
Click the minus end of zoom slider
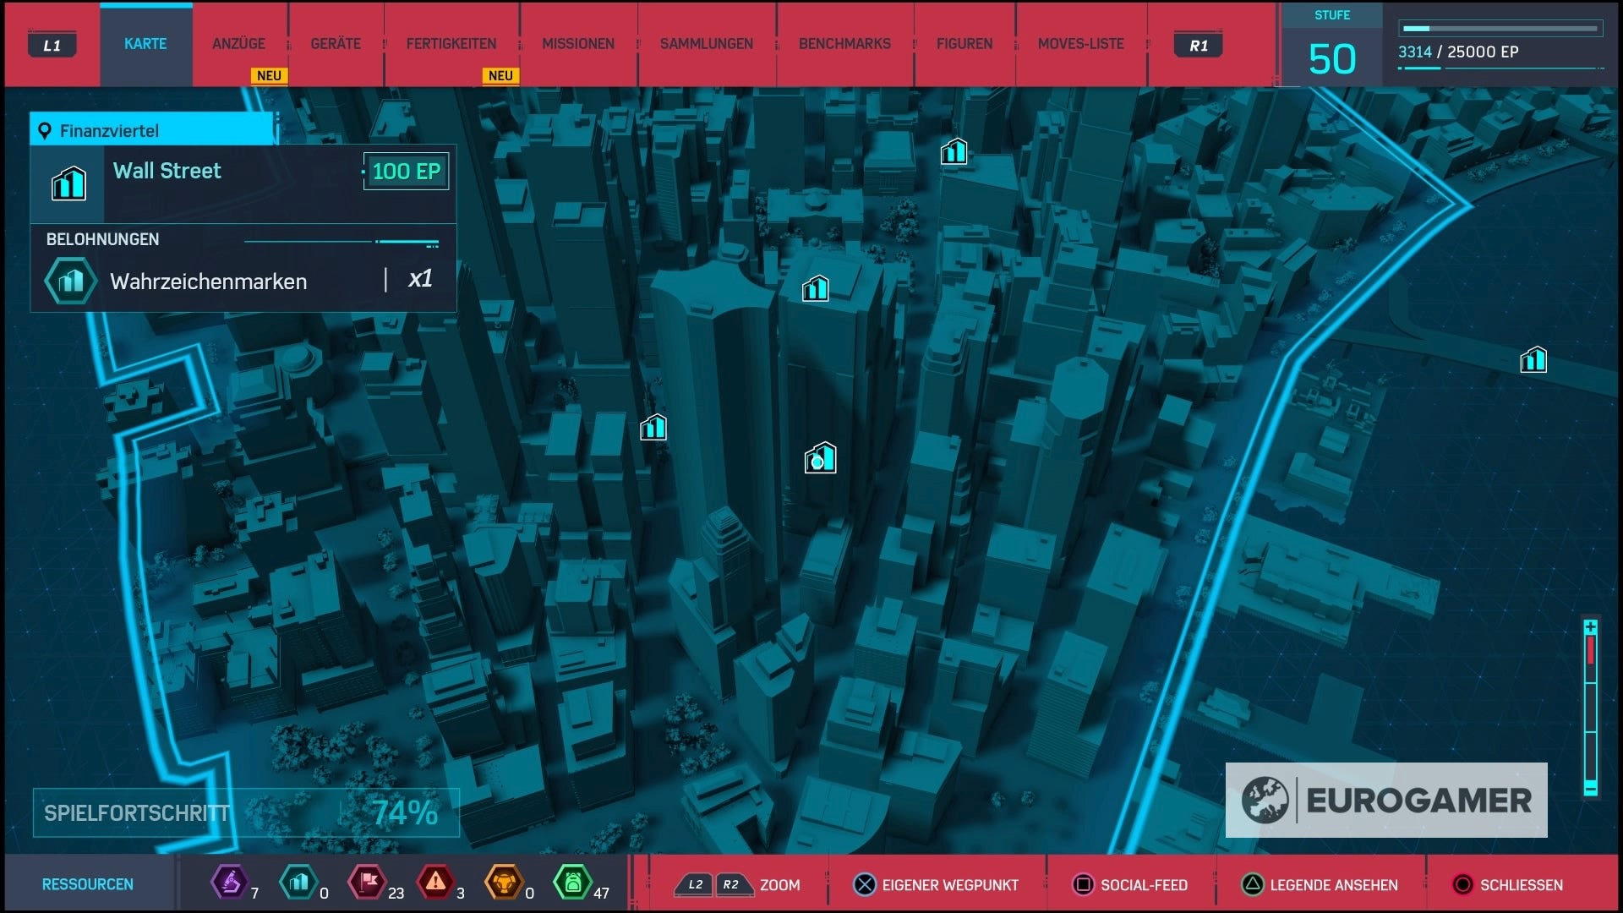[x=1590, y=790]
